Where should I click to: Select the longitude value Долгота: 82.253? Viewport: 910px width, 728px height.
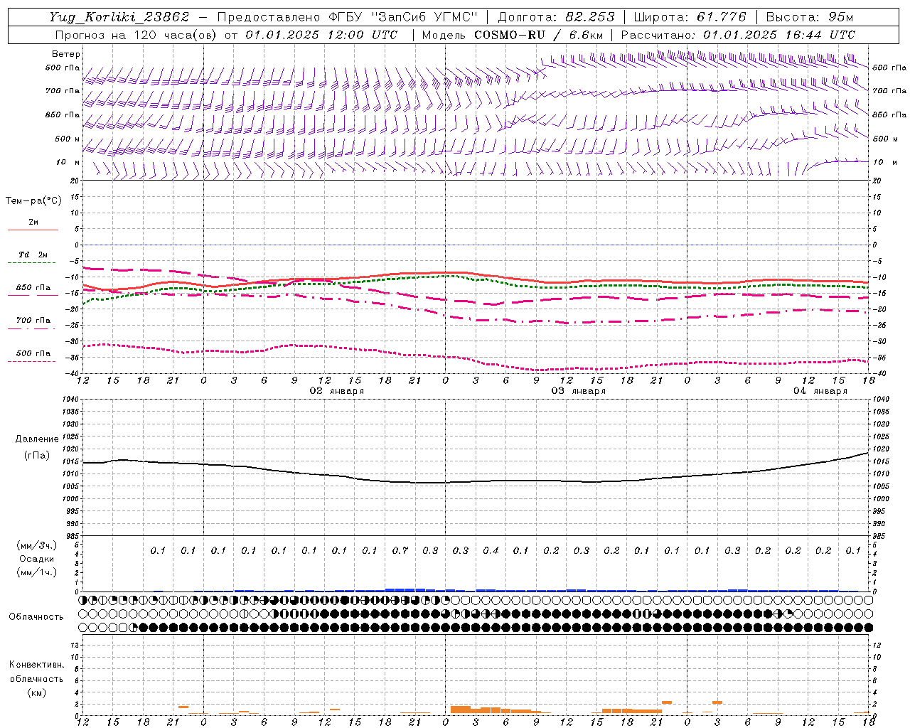557,17
